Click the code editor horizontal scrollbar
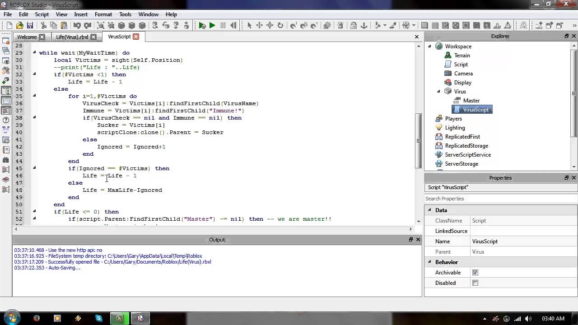Image resolution: width=578 pixels, height=325 pixels. 214,229
